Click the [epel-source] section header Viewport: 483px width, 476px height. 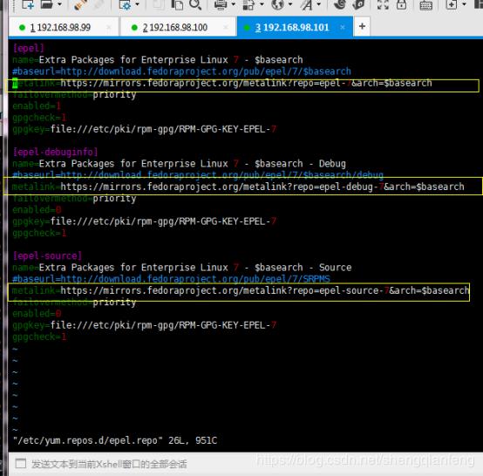[47, 255]
